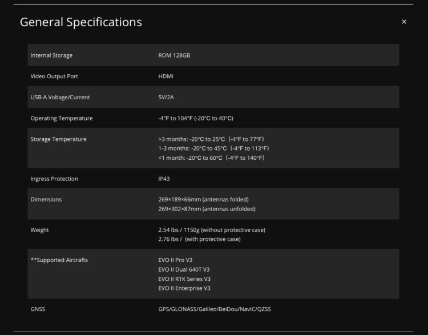
Task: Click the IP43 ingress protection value
Action: 164,179
